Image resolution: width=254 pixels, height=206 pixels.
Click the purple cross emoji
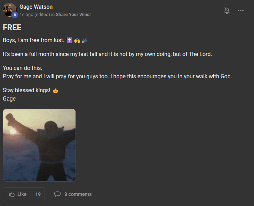pos(70,40)
